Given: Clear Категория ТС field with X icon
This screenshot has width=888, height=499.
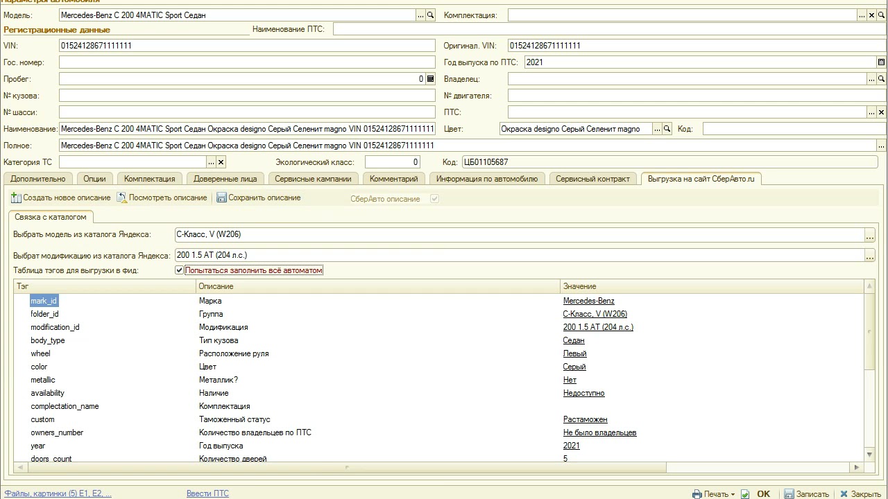Looking at the screenshot, I should 221,162.
